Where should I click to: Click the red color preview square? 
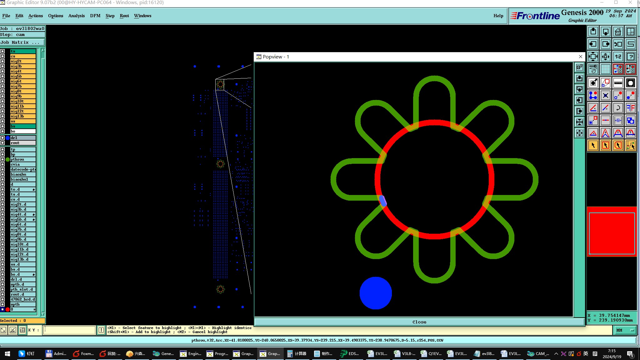pos(612,233)
